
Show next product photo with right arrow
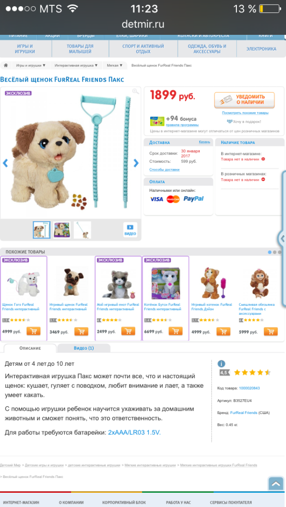coord(136,163)
